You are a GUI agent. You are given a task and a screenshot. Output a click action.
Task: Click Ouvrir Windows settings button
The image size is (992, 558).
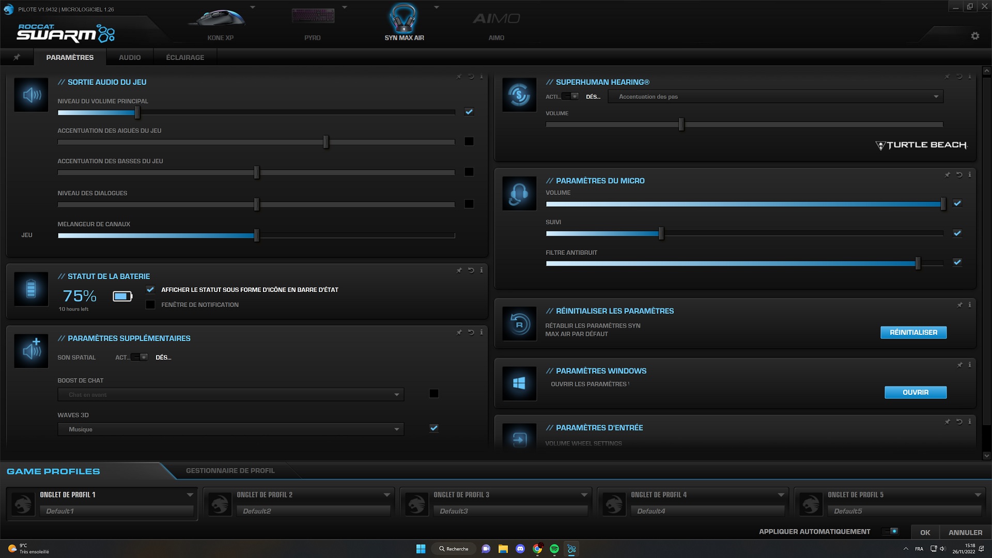click(x=916, y=392)
